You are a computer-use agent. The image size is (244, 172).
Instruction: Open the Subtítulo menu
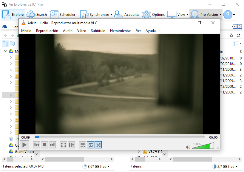pyautogui.click(x=98, y=31)
